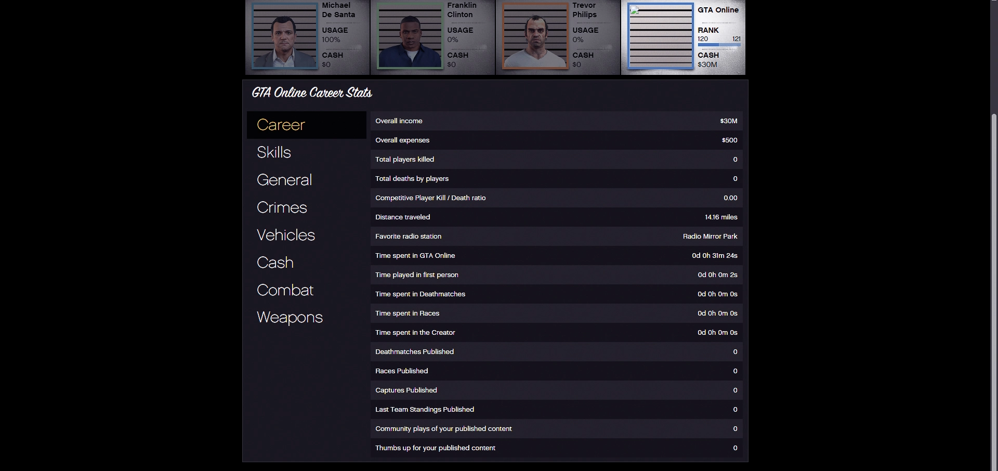Click the Time spent in GTA Online row

556,255
